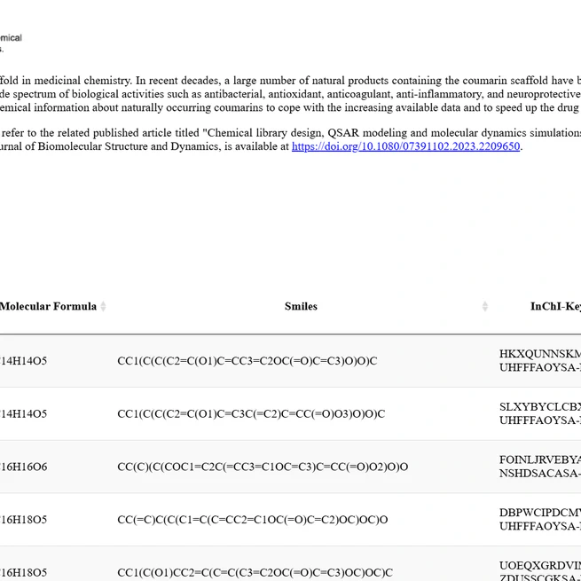
Task: Sort table by Smiles column header
Action: (301, 306)
